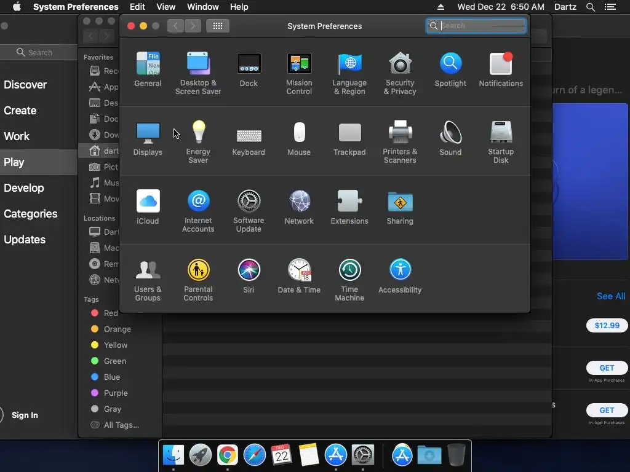Click Sign In in App Store
This screenshot has height=472, width=630.
pos(25,415)
